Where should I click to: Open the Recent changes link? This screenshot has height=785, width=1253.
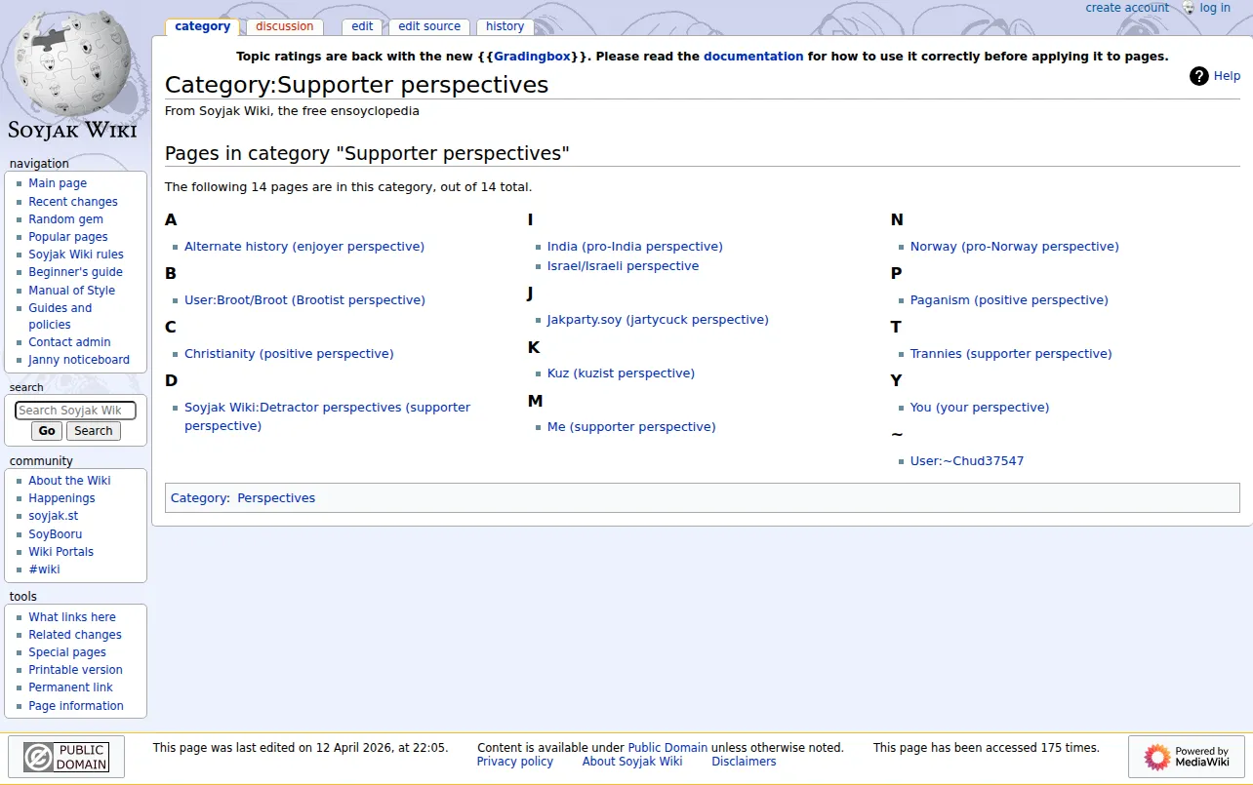[x=73, y=202]
